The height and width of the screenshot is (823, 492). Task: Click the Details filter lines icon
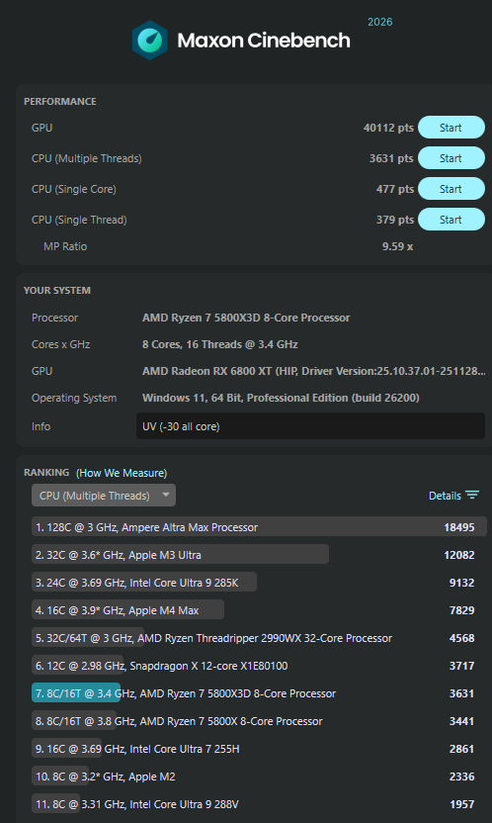pyautogui.click(x=472, y=495)
